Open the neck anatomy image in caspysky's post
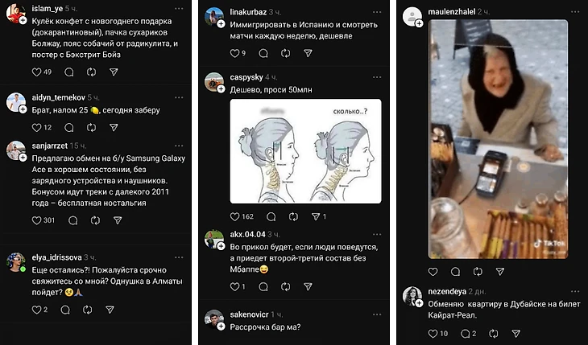The image size is (588, 345). 305,151
